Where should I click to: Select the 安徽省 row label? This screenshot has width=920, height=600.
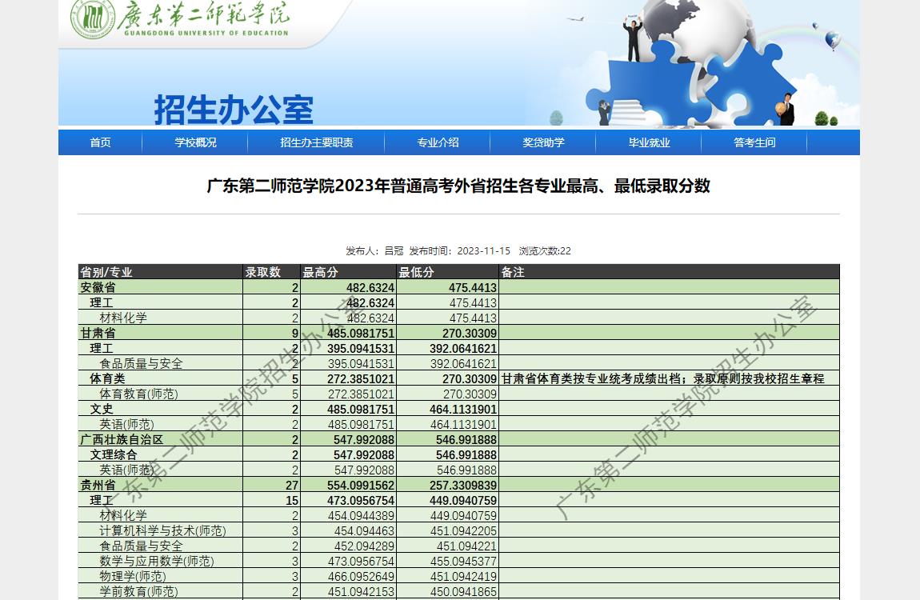point(98,287)
